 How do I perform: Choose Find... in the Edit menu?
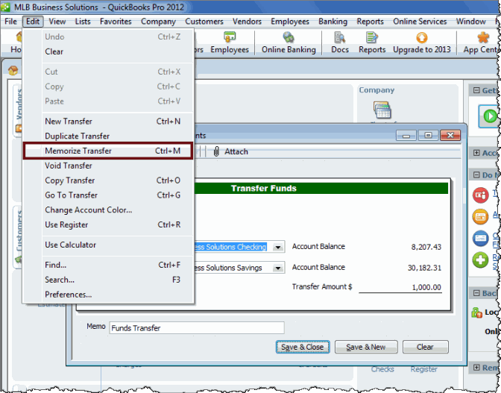[108, 265]
